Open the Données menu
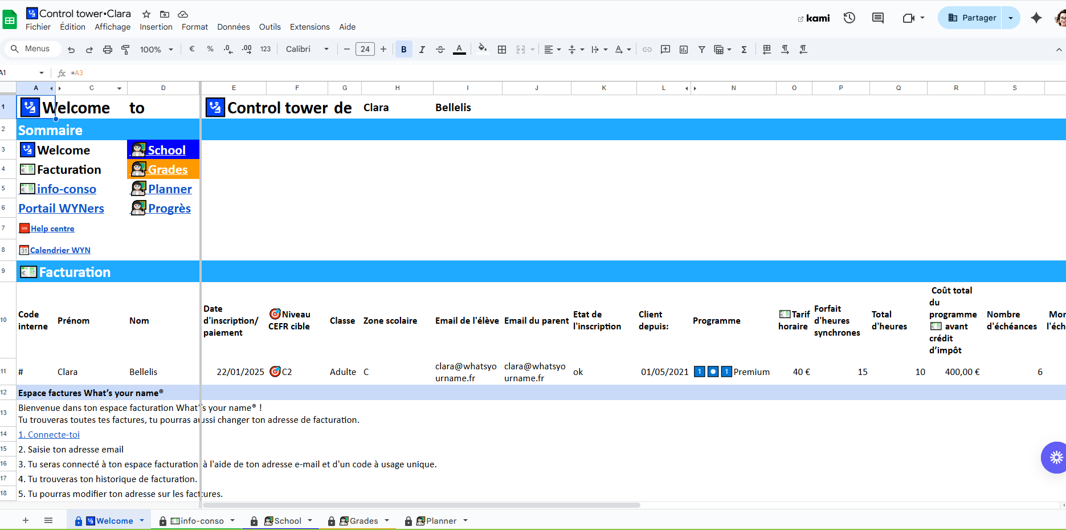The height and width of the screenshot is (530, 1066). pos(234,27)
